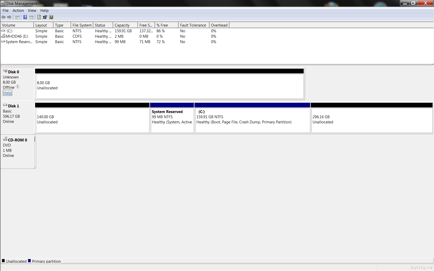Open the Action menu

[18, 11]
